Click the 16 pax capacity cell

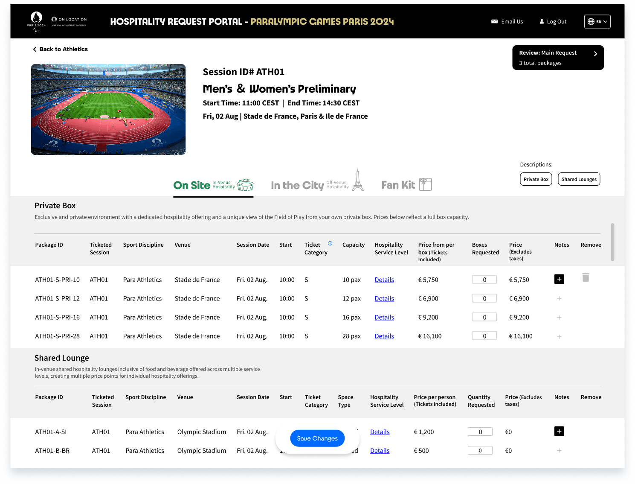pos(351,317)
